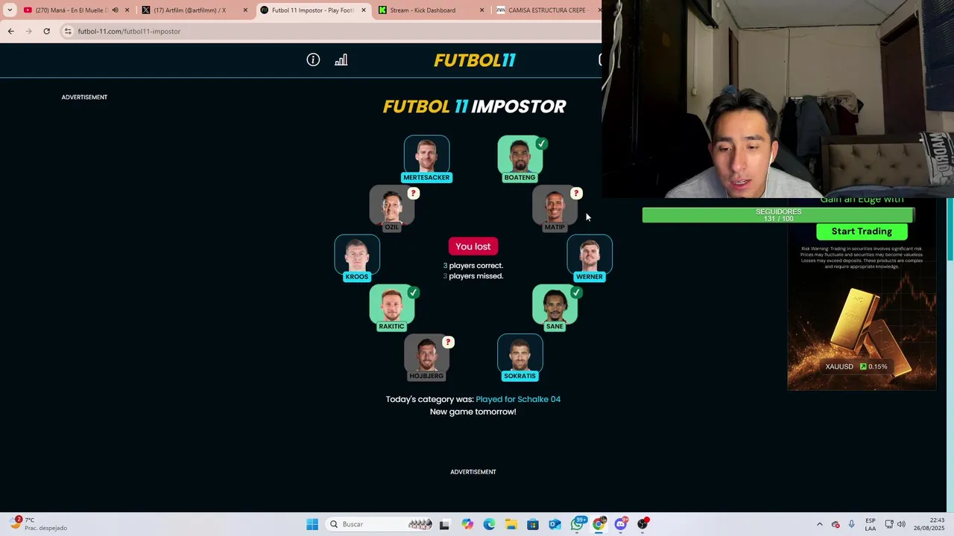Viewport: 954px width, 536px height.
Task: Open Task View from the taskbar
Action: point(445,524)
